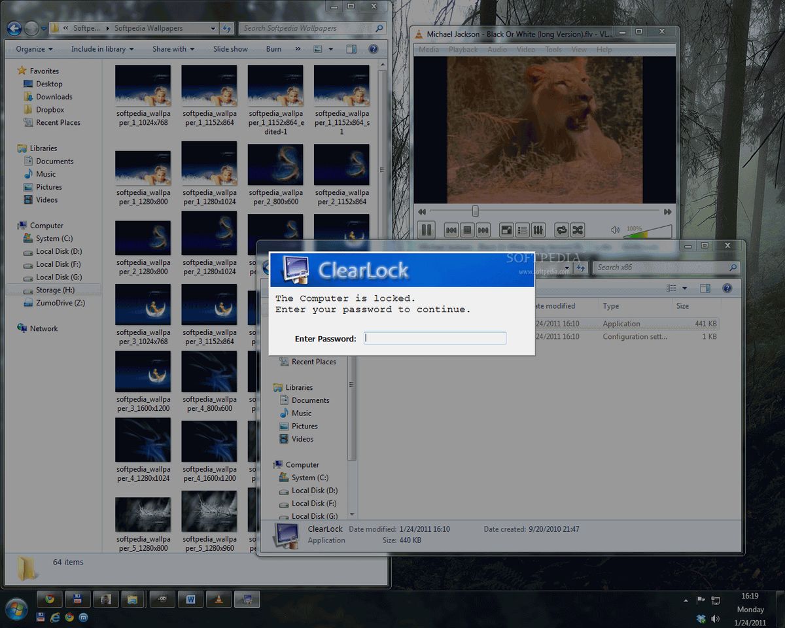
Task: Toggle shuffle playback in VLC
Action: [x=578, y=230]
